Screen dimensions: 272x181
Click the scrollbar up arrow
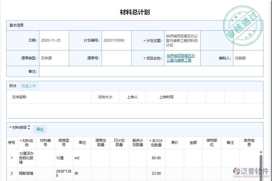(261, 152)
